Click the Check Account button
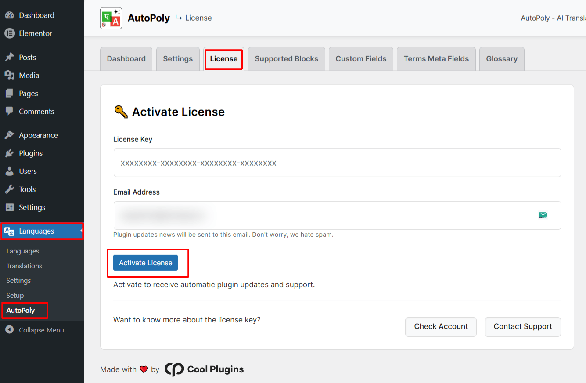Screen dimensions: 586x383 tap(441, 327)
